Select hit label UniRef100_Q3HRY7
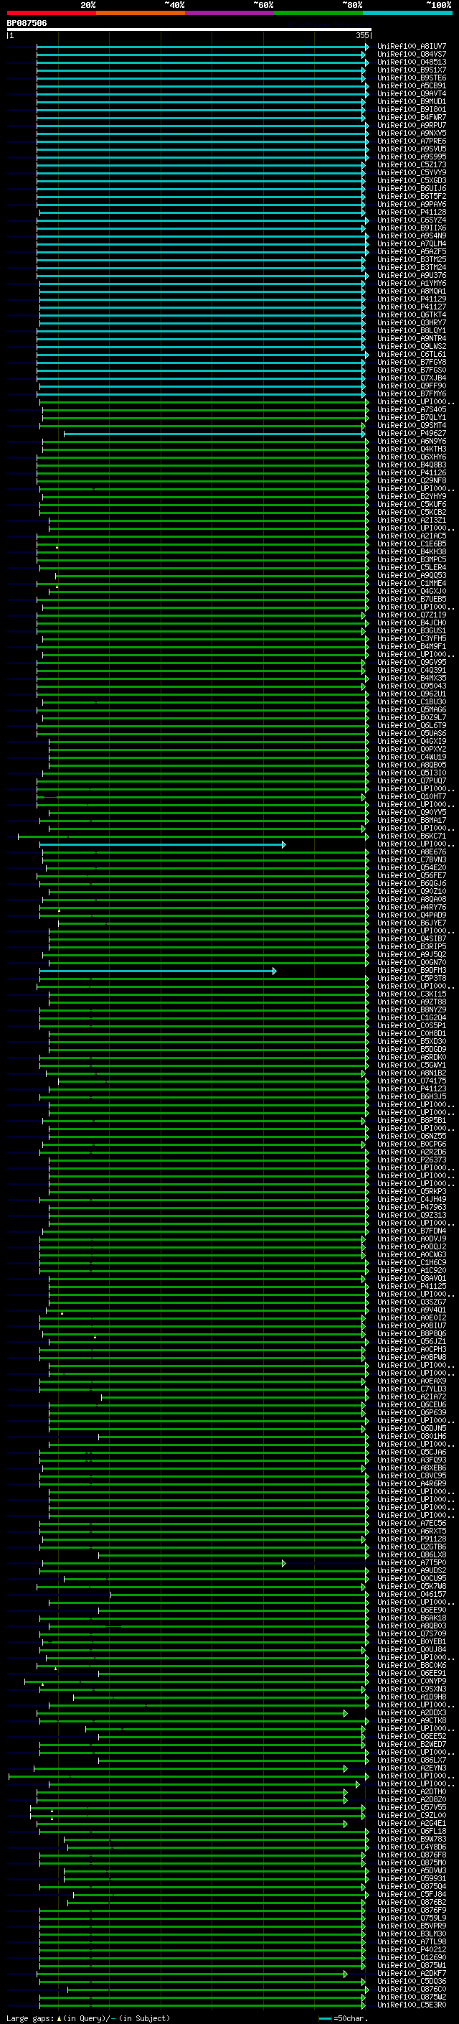Image resolution: width=459 pixels, height=2024 pixels. click(x=412, y=323)
